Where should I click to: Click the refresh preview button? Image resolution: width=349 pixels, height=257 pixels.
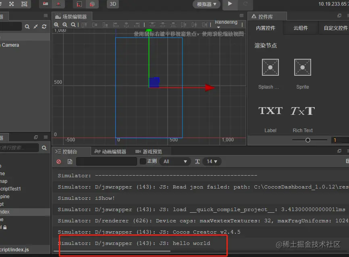(245, 4)
